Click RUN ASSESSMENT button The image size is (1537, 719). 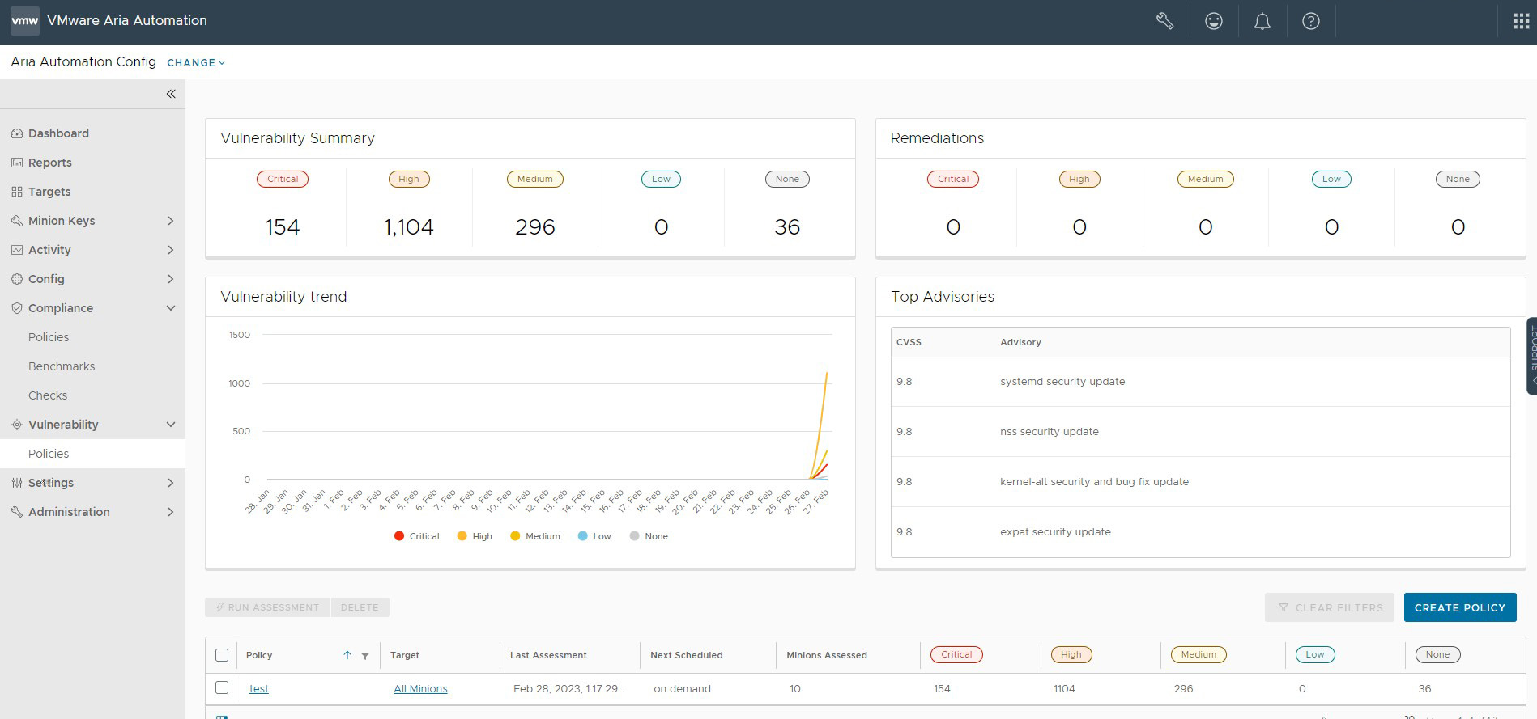pos(267,607)
